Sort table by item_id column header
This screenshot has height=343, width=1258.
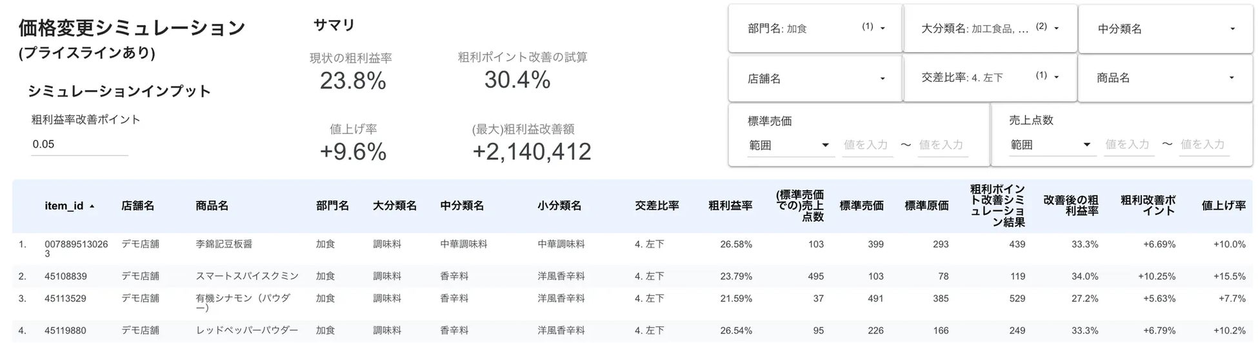pyautogui.click(x=65, y=206)
